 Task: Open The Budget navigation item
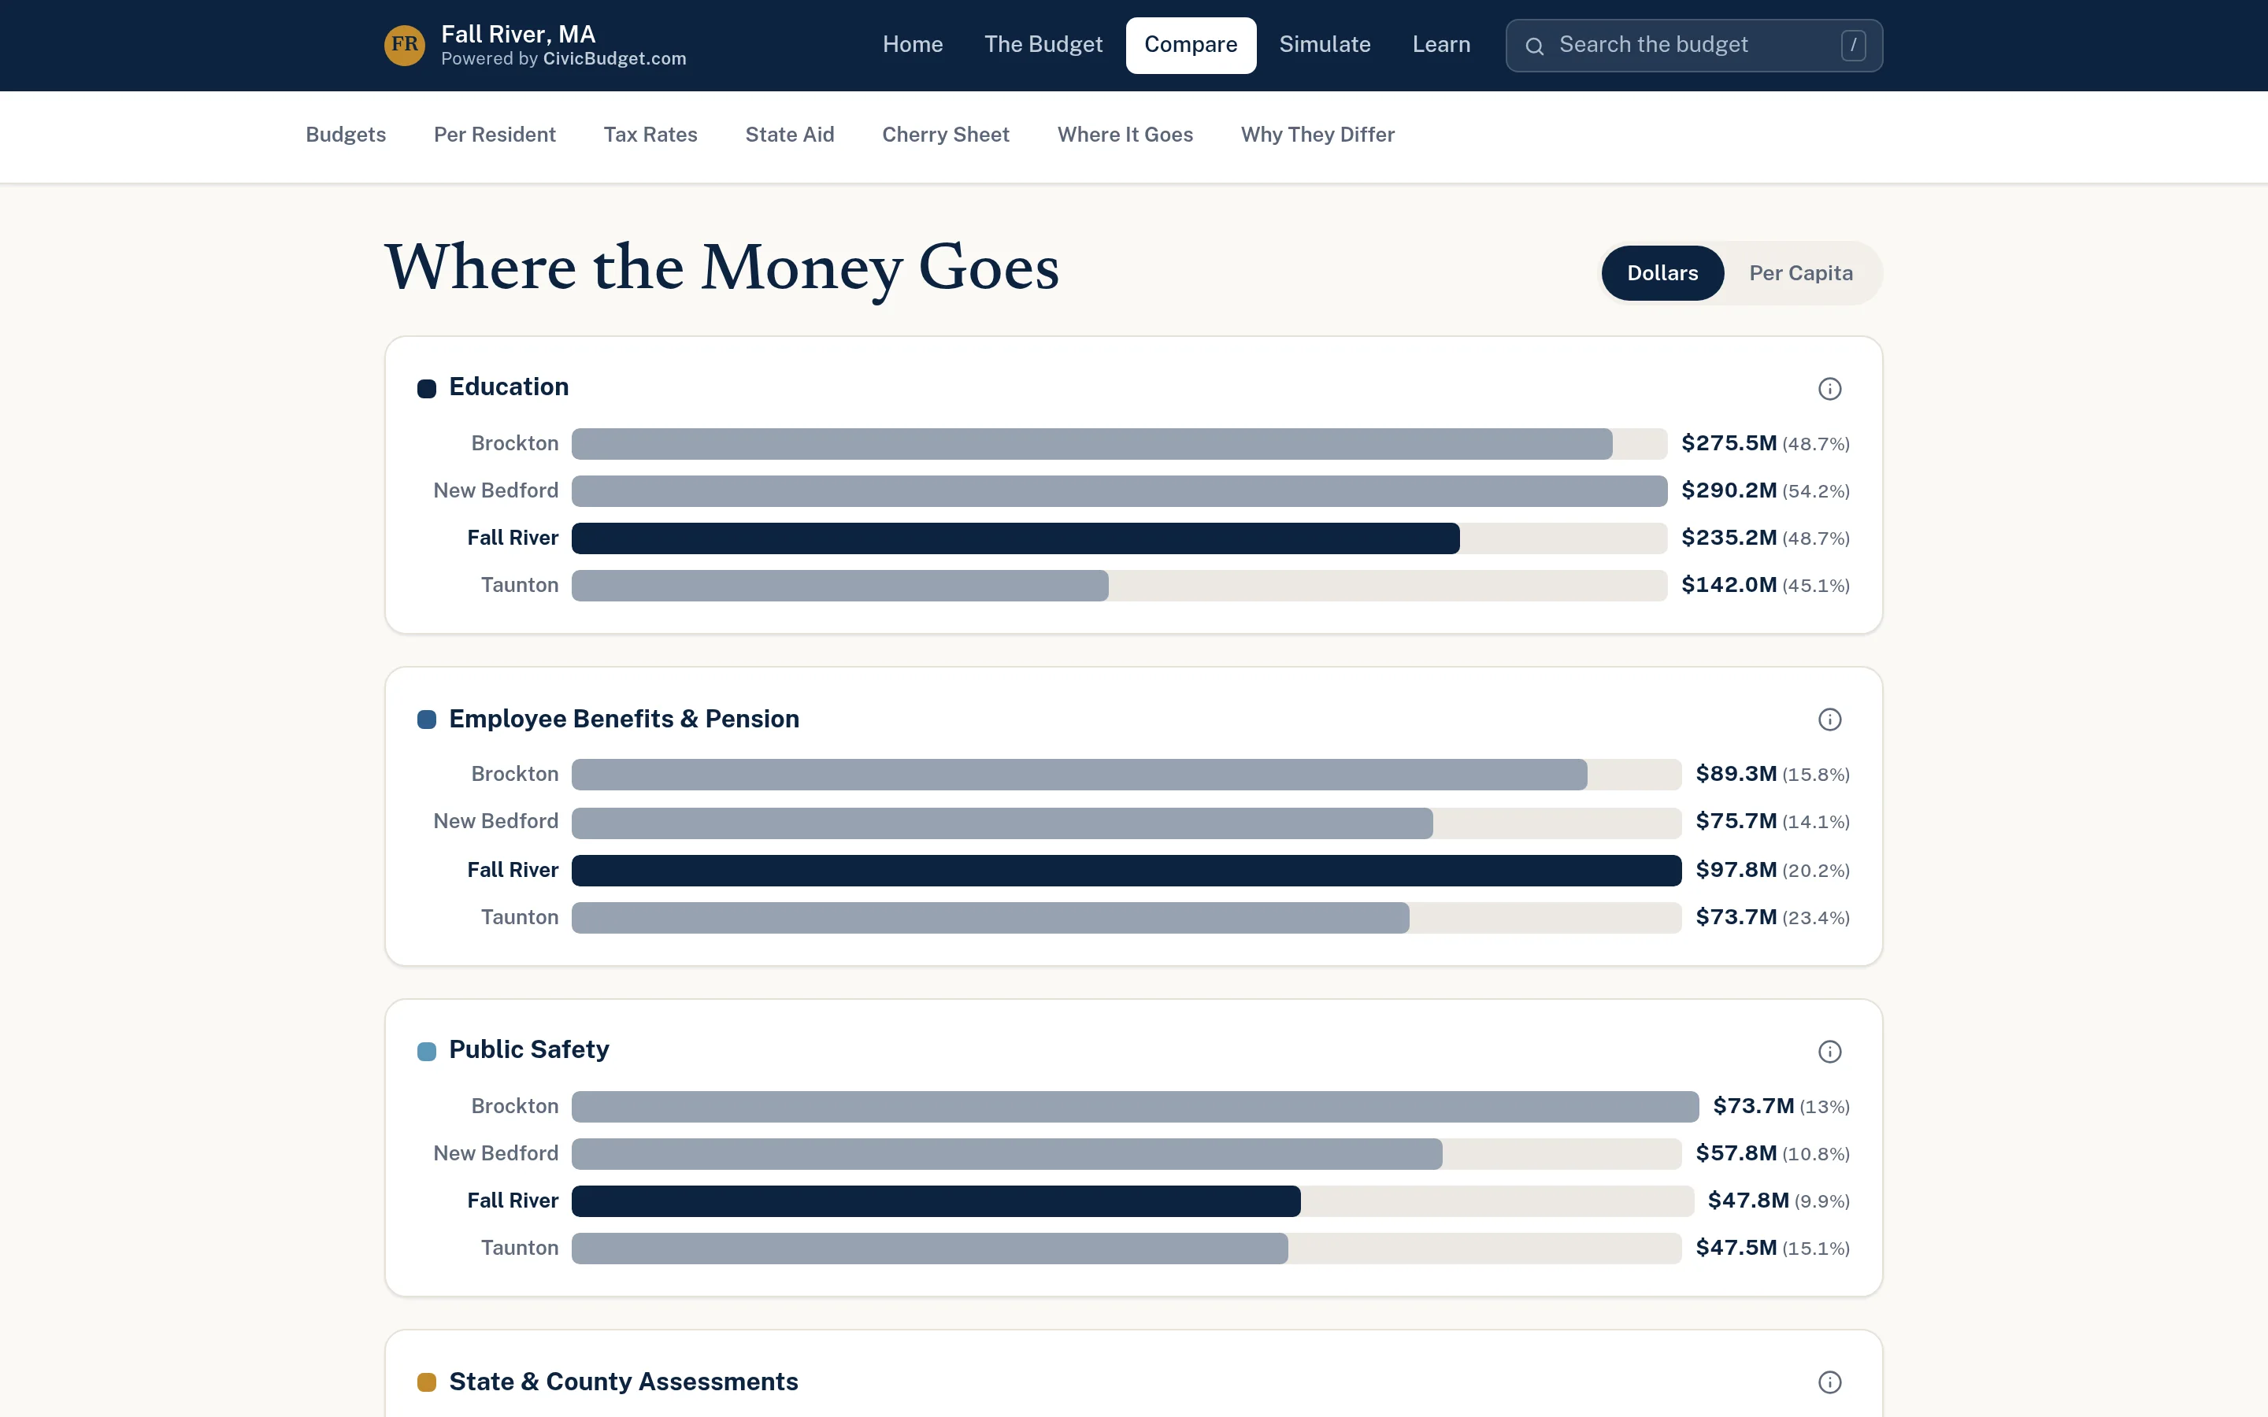(x=1043, y=45)
